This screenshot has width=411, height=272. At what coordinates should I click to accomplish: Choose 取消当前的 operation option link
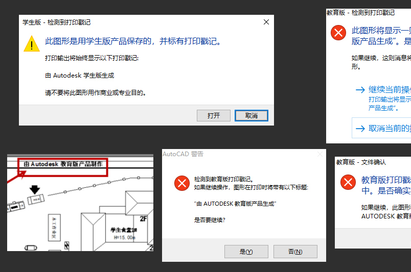(382, 128)
